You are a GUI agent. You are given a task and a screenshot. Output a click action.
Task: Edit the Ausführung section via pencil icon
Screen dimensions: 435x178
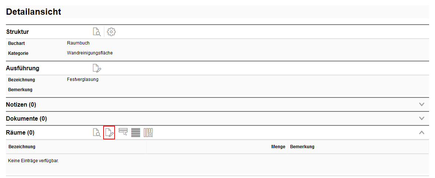[x=97, y=68]
